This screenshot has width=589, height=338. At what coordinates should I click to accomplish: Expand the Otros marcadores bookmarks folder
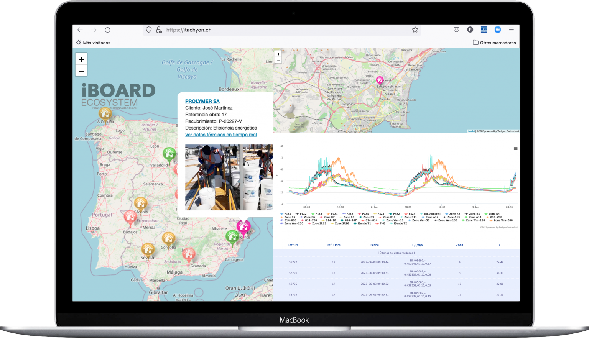(494, 43)
